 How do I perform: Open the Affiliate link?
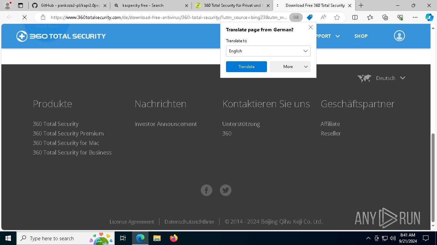330,124
